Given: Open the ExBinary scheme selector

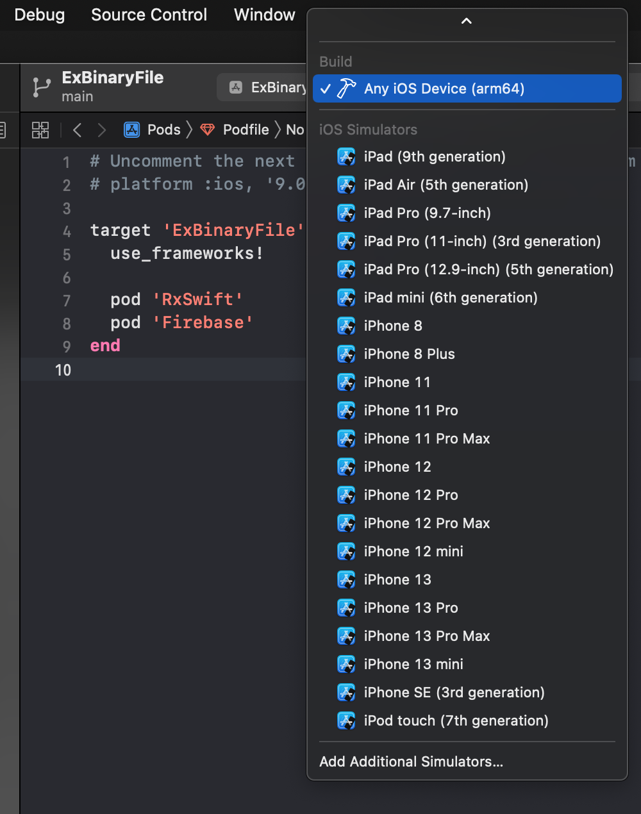Looking at the screenshot, I should (263, 87).
